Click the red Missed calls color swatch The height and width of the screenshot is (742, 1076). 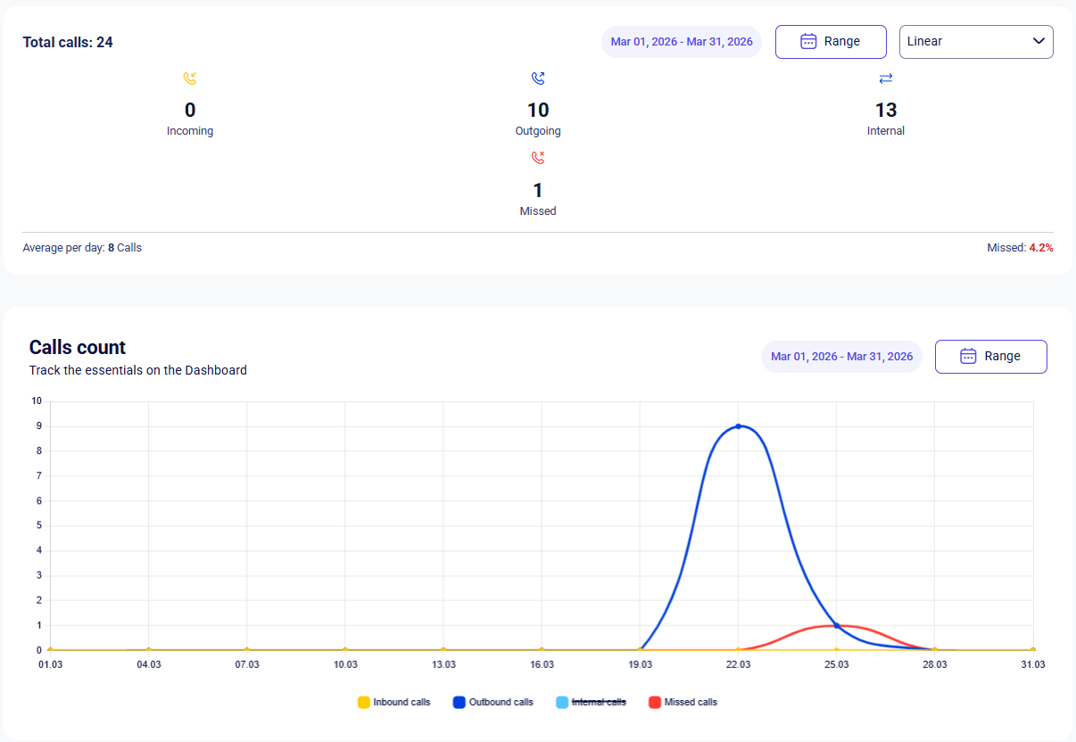(x=655, y=702)
